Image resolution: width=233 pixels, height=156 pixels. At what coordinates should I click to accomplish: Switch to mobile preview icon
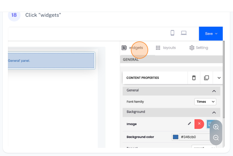[172, 33]
